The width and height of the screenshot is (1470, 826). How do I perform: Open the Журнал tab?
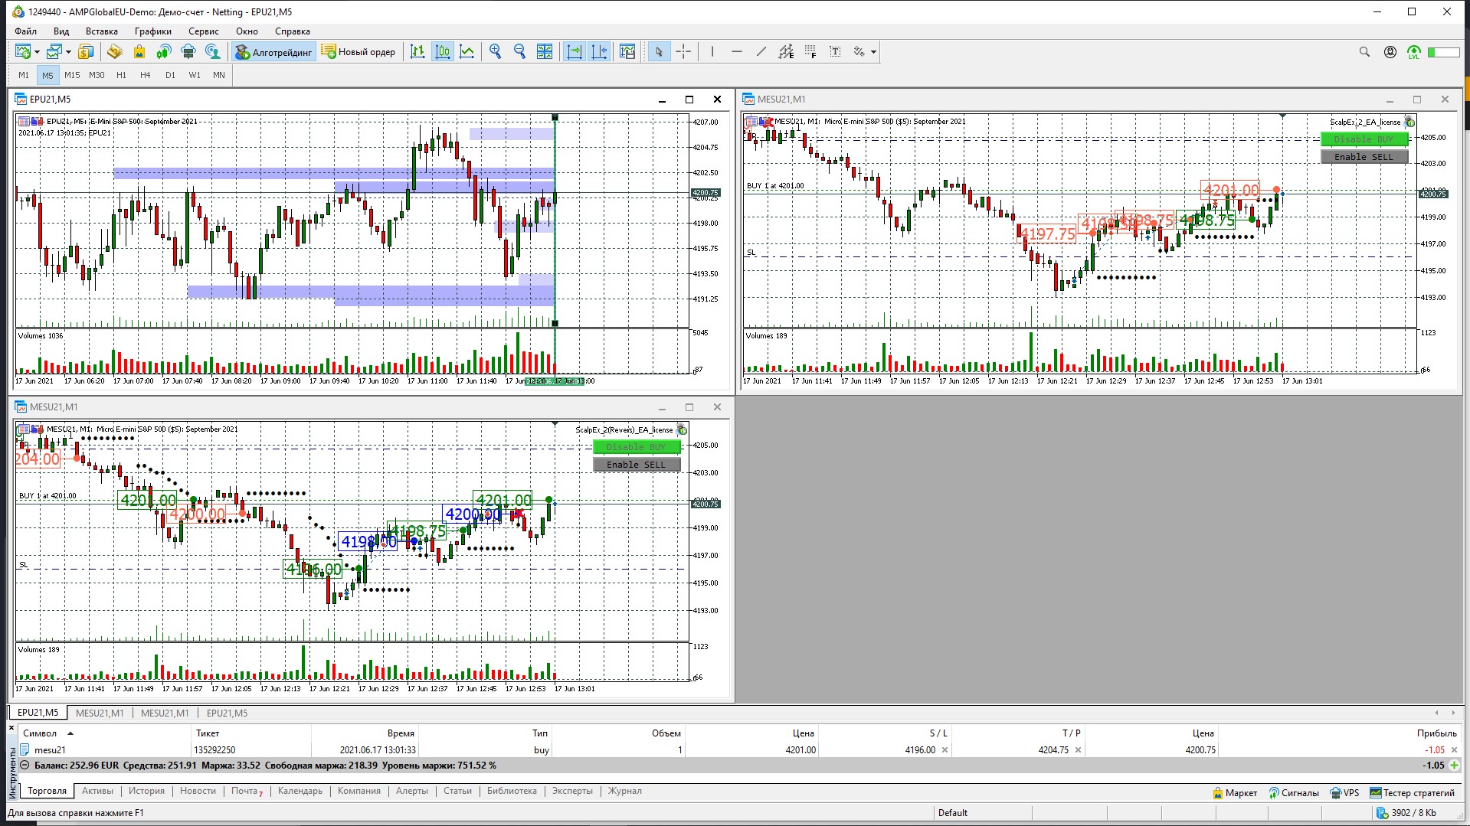coord(624,791)
